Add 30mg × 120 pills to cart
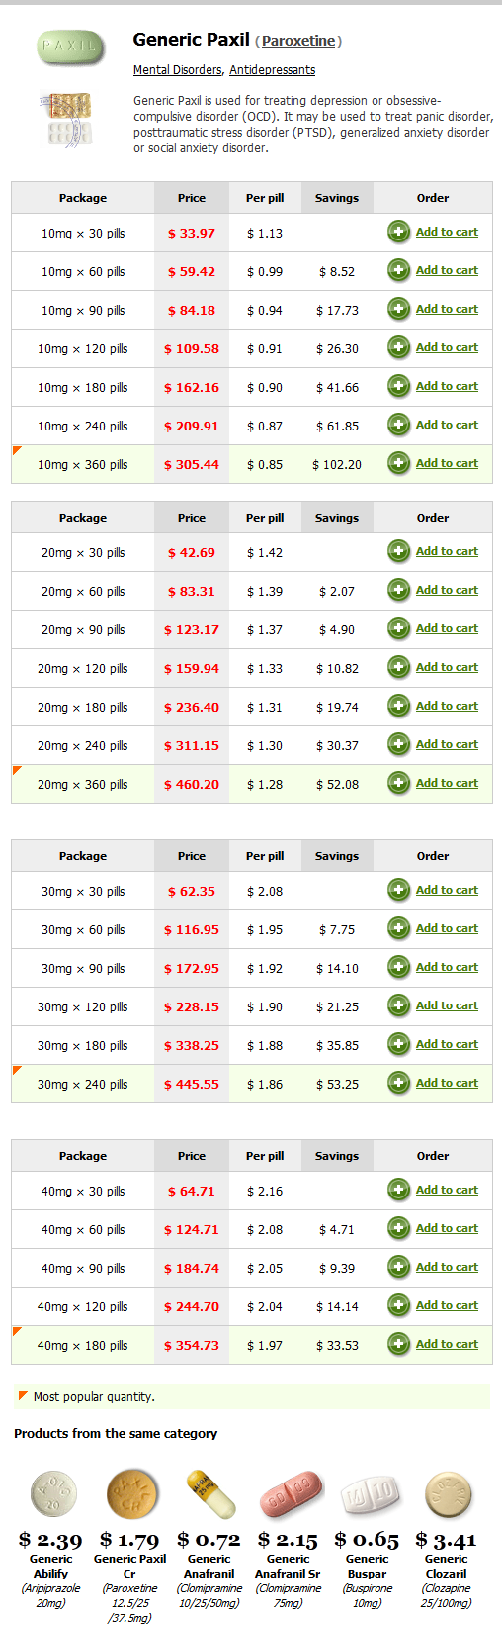Viewport: 502px width, 1626px height. click(x=447, y=1005)
